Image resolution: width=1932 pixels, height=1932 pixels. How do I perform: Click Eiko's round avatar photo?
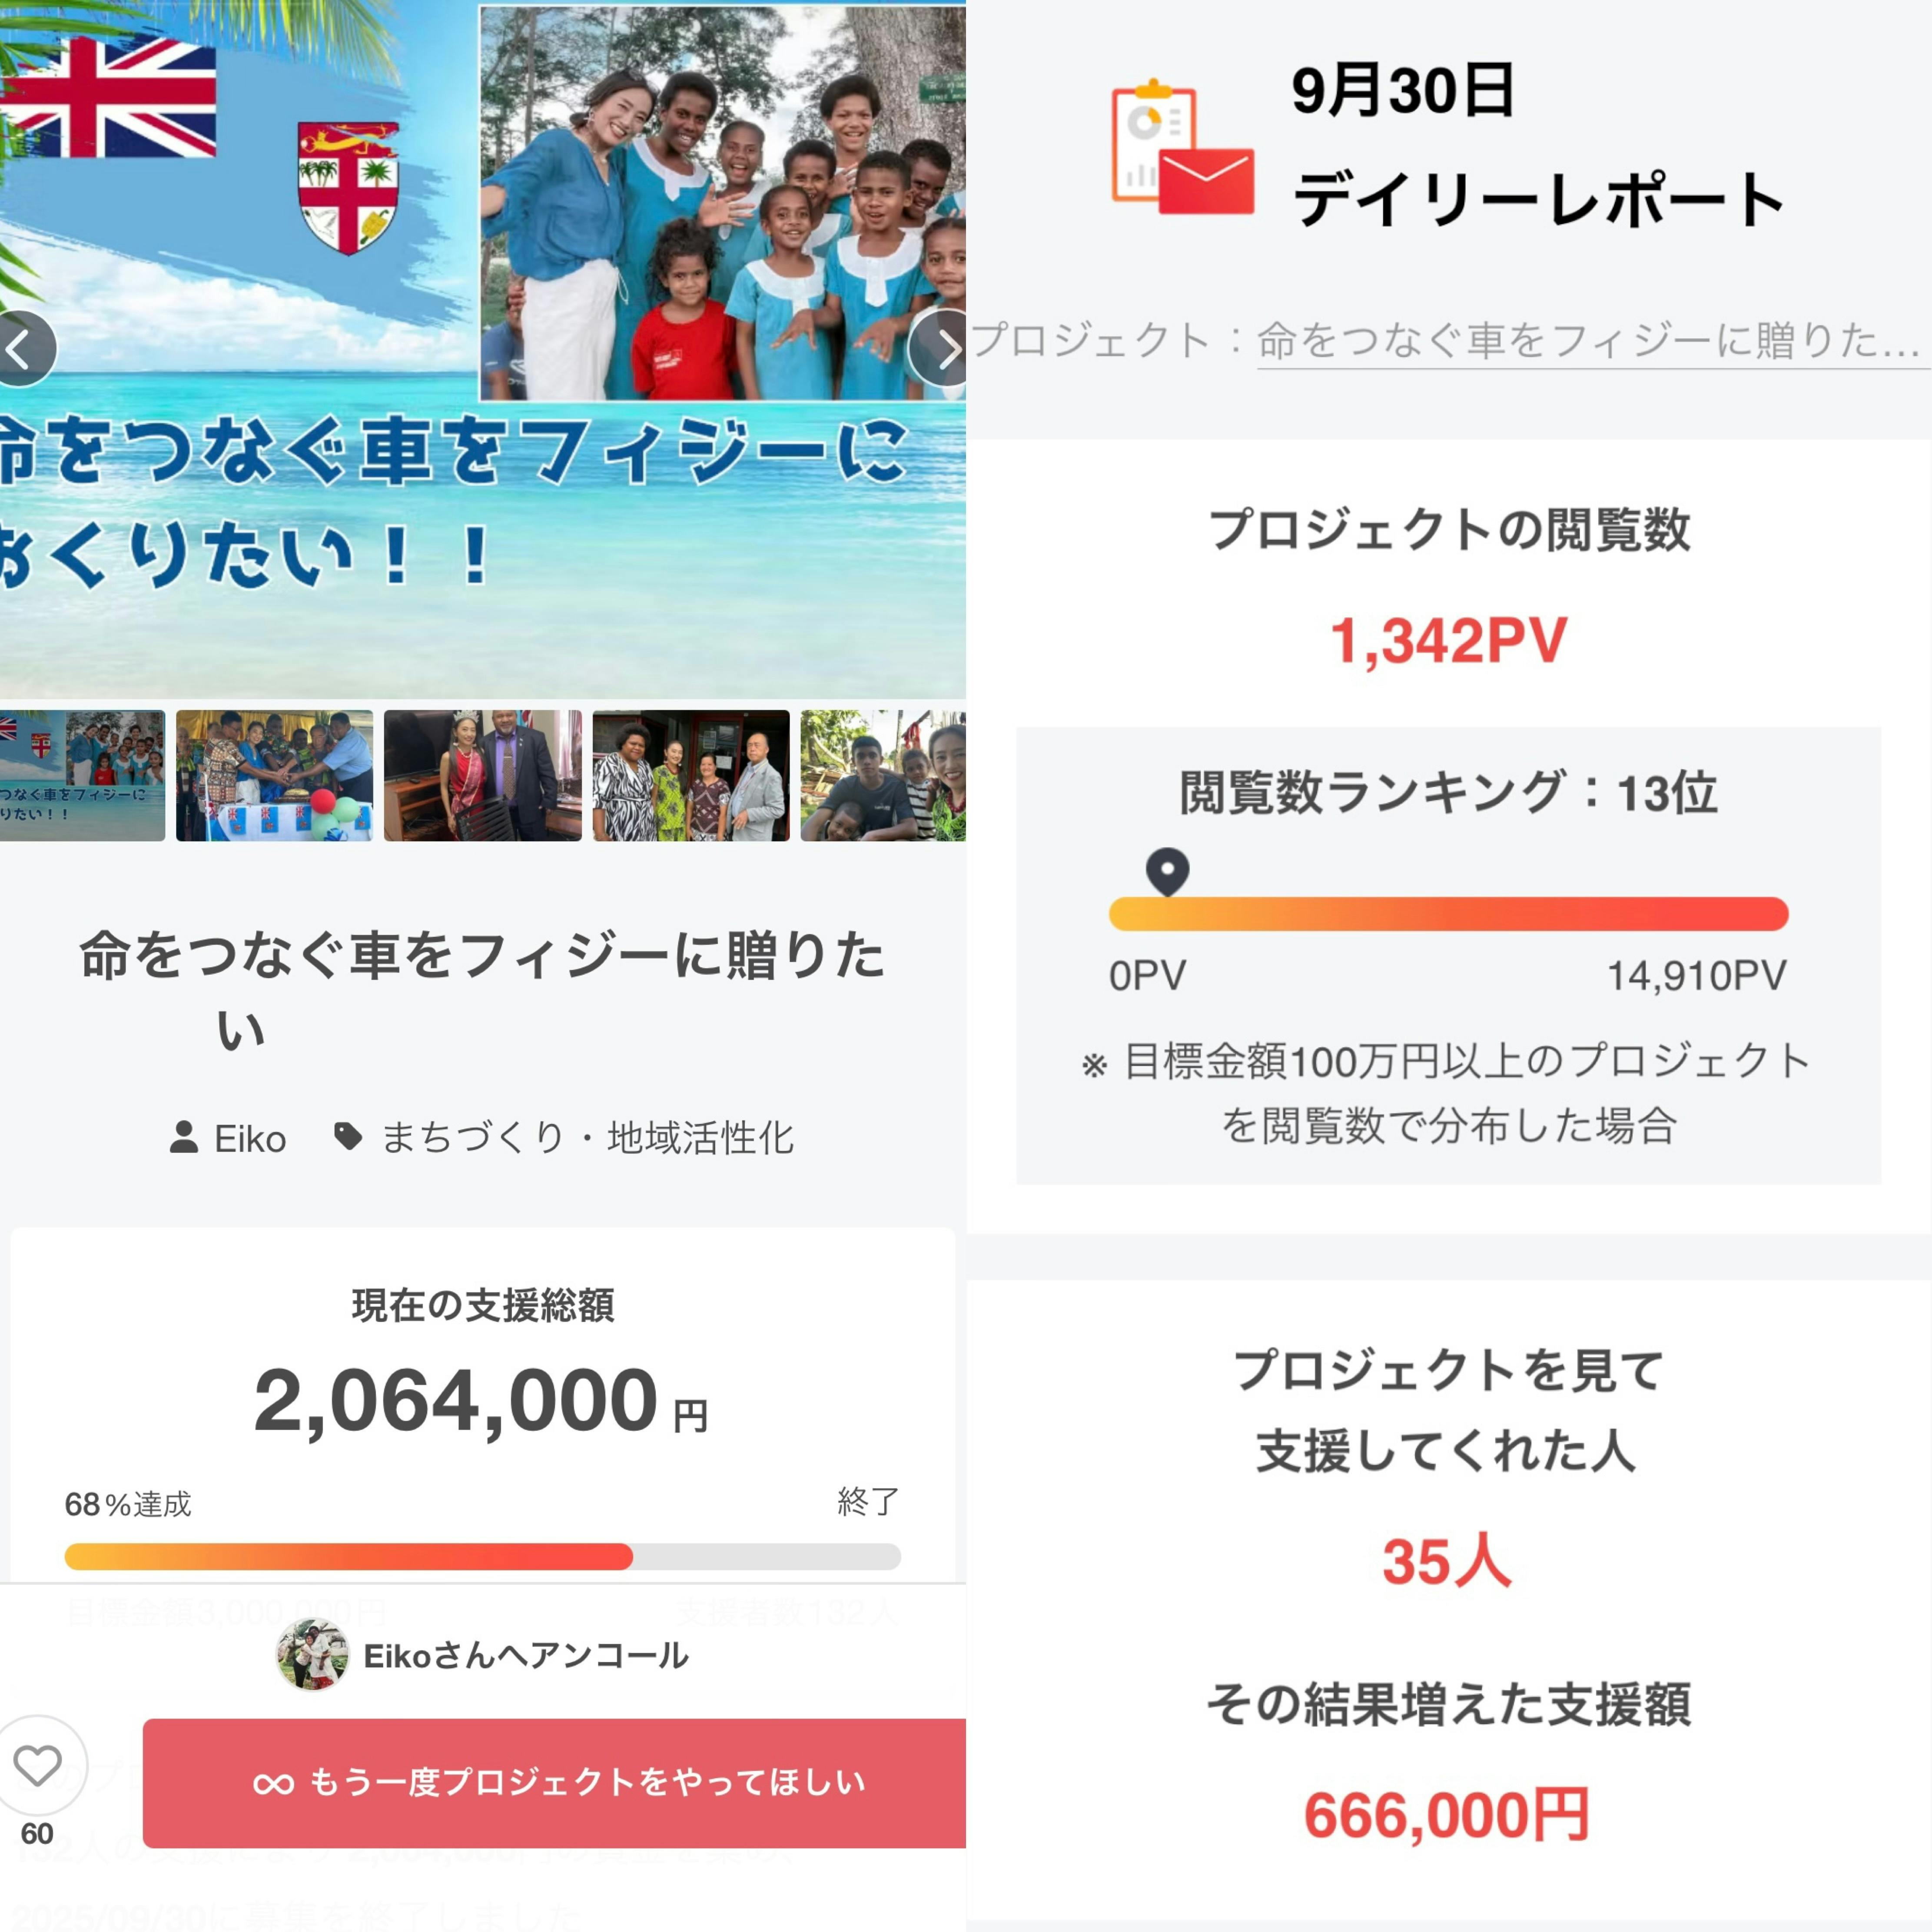[x=312, y=1656]
